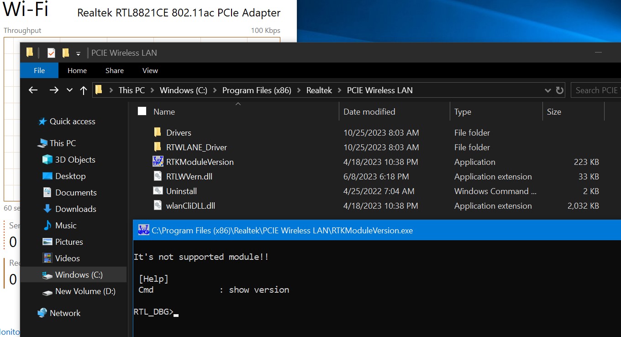Viewport: 621px width, 337px height.
Task: Click Program Files (x86) in address path
Action: click(x=257, y=90)
